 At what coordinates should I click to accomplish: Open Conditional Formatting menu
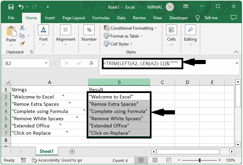coord(130,28)
